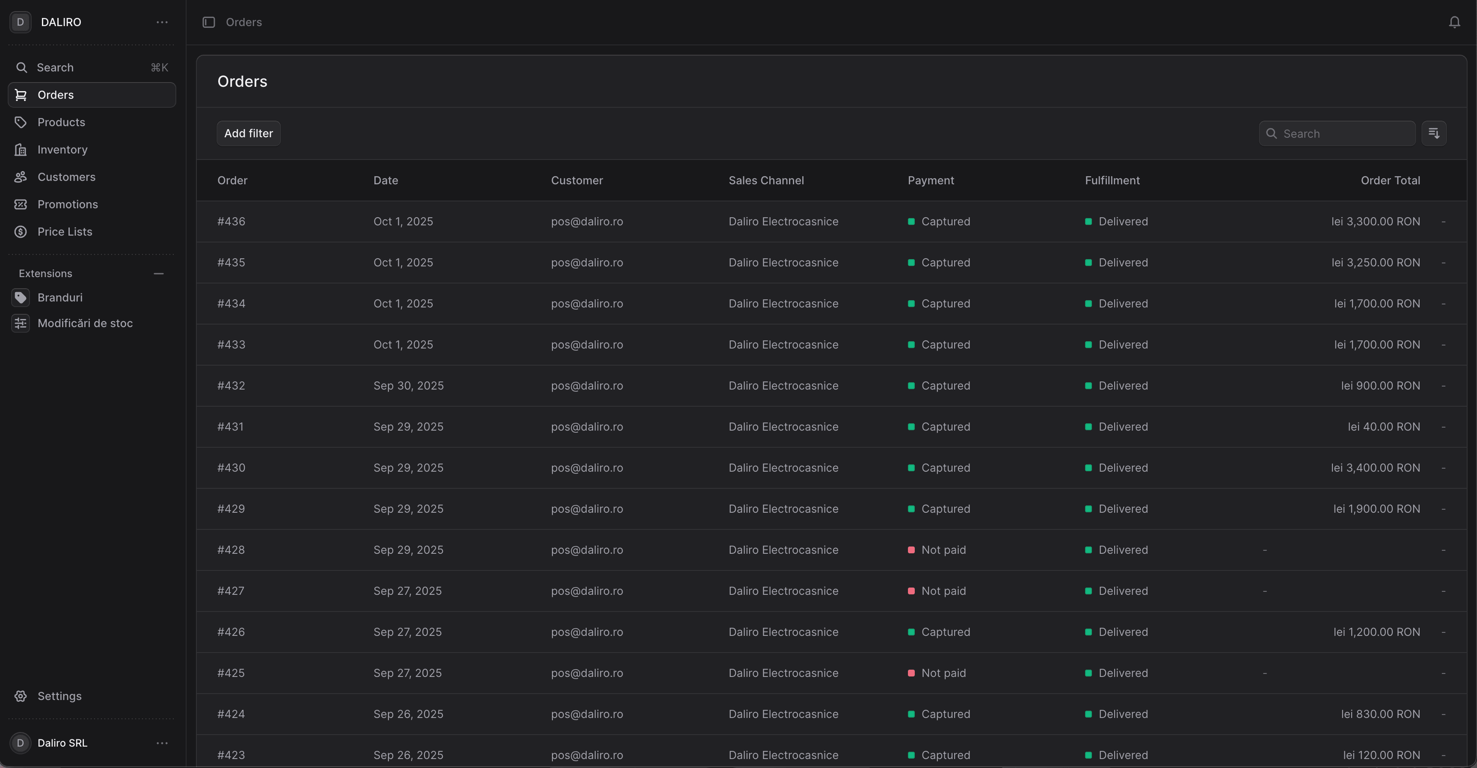Toggle the sidebar panel icon
Screen dimensions: 1477x768
(209, 22)
